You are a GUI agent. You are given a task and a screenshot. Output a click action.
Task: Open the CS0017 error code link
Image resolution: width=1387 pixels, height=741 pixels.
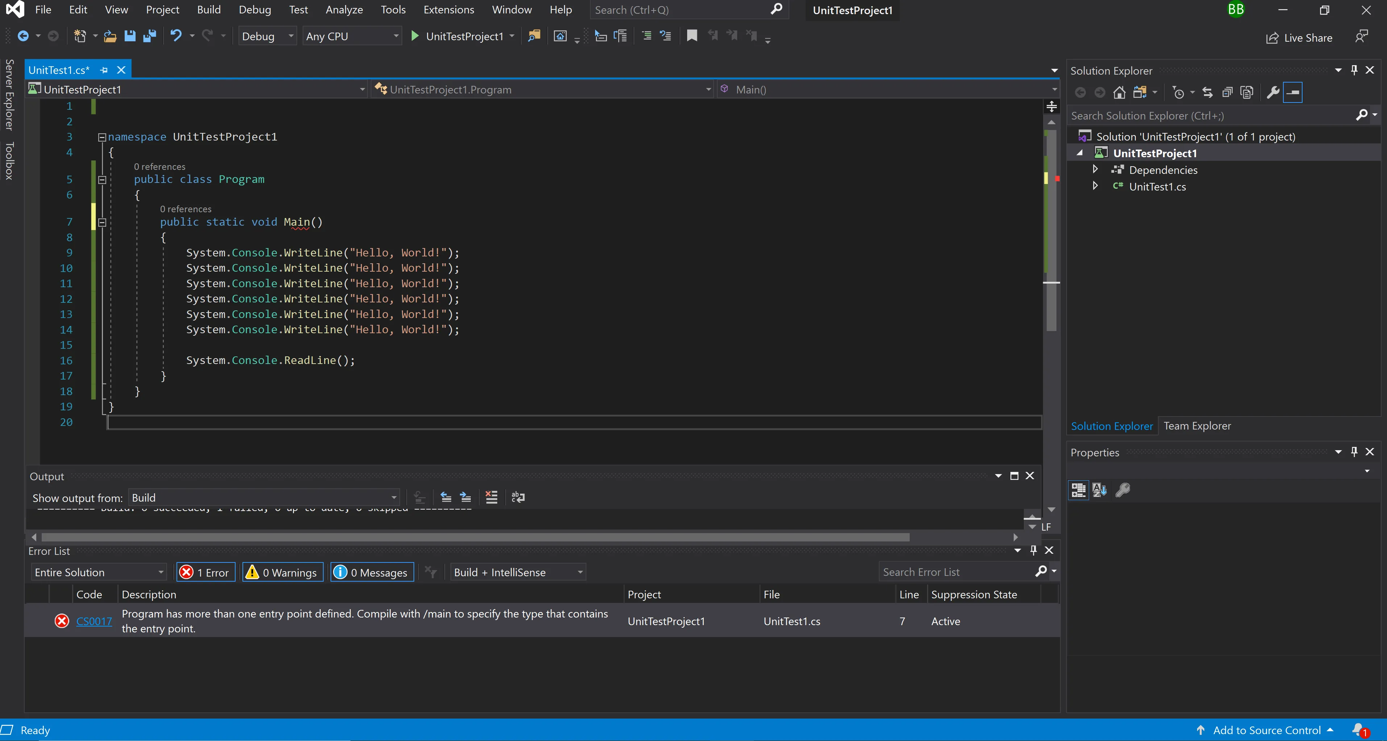94,621
